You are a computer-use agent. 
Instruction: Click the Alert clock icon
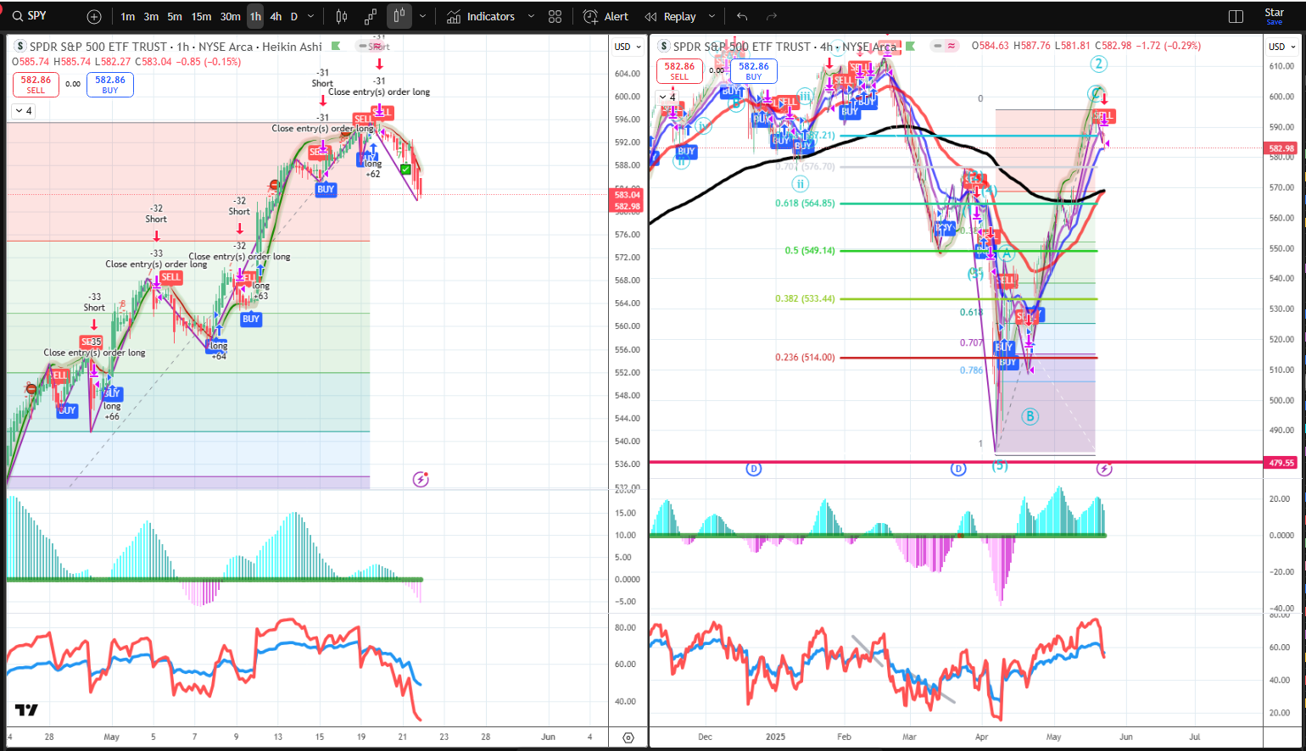[591, 16]
